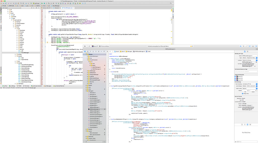Click the Discard button in Source Control section
The image size is (258, 143).
coord(250,106)
